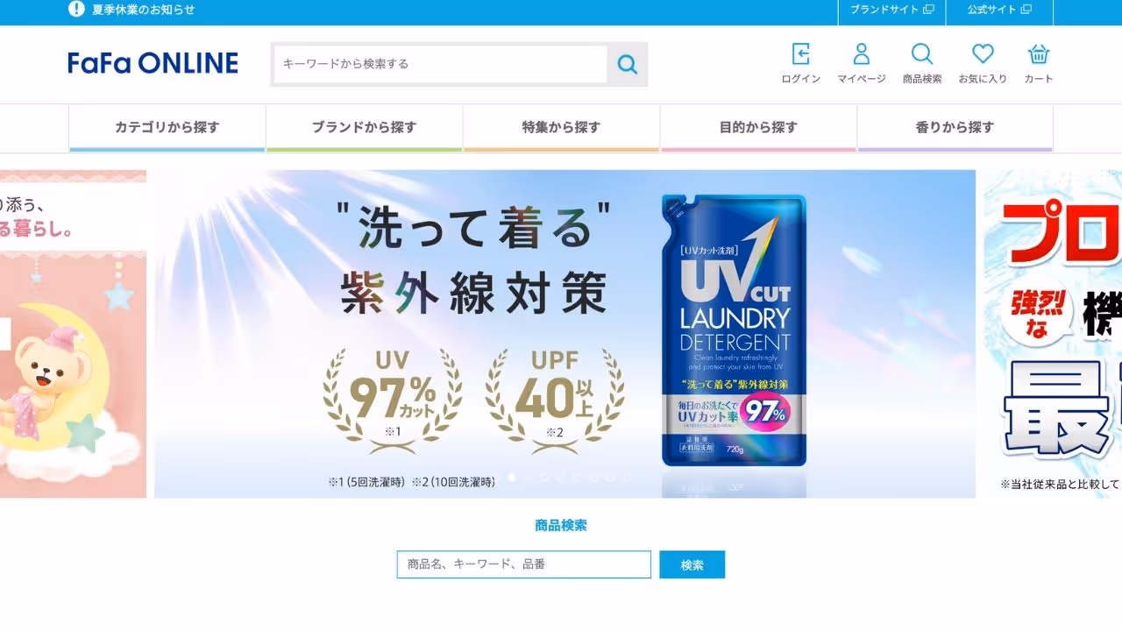Click the 商品検索 magnifier icon in header
The height and width of the screenshot is (631, 1122).
point(922,54)
